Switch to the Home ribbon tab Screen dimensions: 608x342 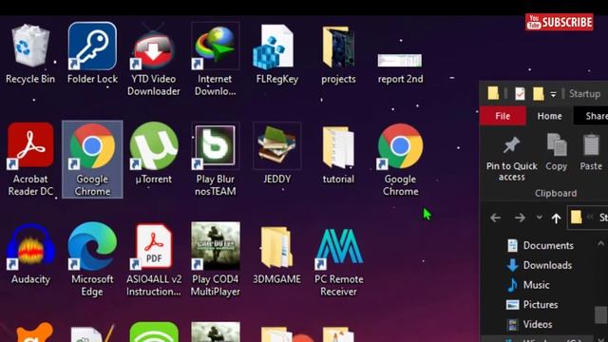549,116
